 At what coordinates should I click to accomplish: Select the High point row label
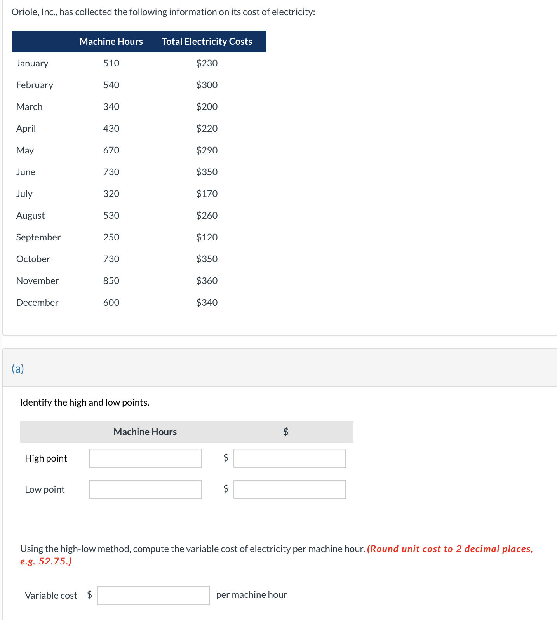tap(45, 458)
